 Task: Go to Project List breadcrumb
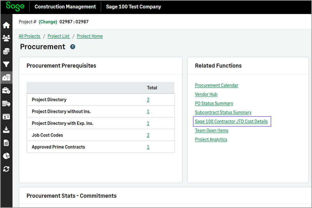59,36
